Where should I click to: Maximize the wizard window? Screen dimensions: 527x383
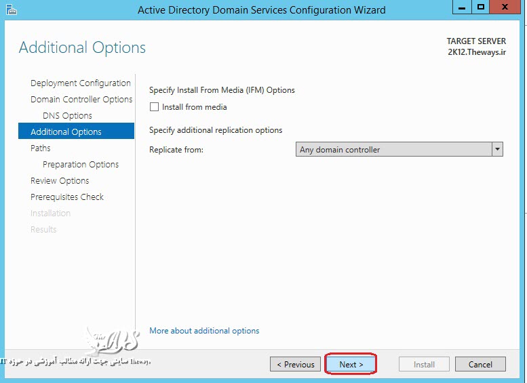tap(481, 7)
